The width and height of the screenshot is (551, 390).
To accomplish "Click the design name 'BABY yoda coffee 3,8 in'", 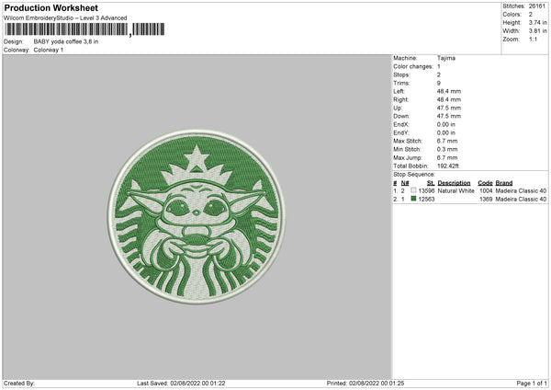I will click(66, 41).
